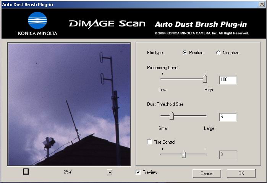
Task: Click the 'High' label under Processing Level
Action: click(x=209, y=90)
